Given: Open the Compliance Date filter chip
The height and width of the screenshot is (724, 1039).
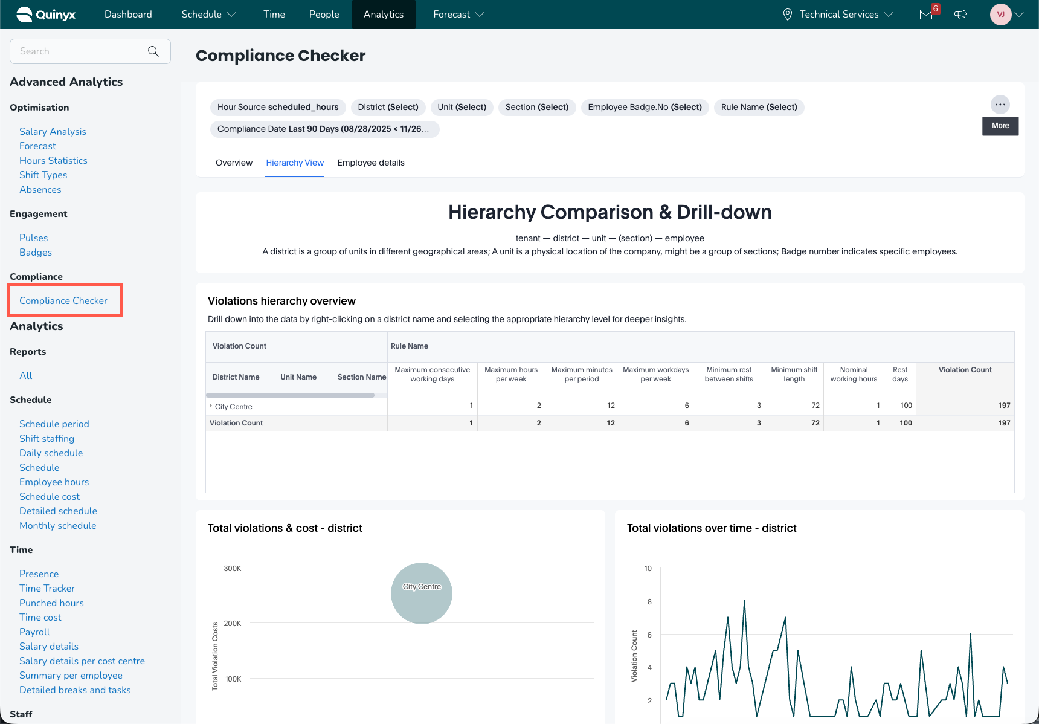Looking at the screenshot, I should tap(324, 129).
